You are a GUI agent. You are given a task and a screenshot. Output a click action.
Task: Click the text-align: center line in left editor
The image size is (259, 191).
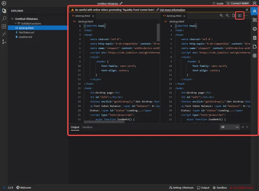pyautogui.click(x=115, y=70)
